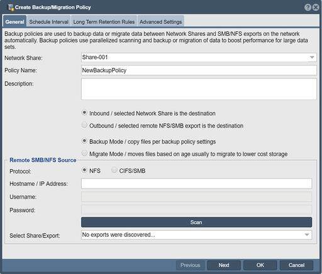Open the Schedule Interval tab
322x274 pixels.
coord(48,22)
